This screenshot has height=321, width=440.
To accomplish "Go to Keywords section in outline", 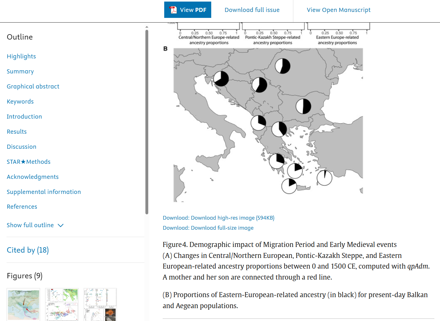I will tap(20, 102).
